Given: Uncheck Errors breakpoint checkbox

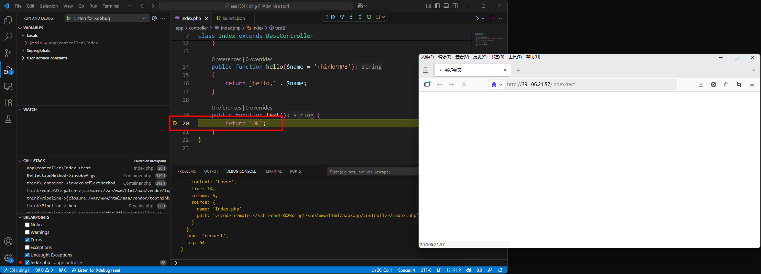Looking at the screenshot, I should click(27, 240).
